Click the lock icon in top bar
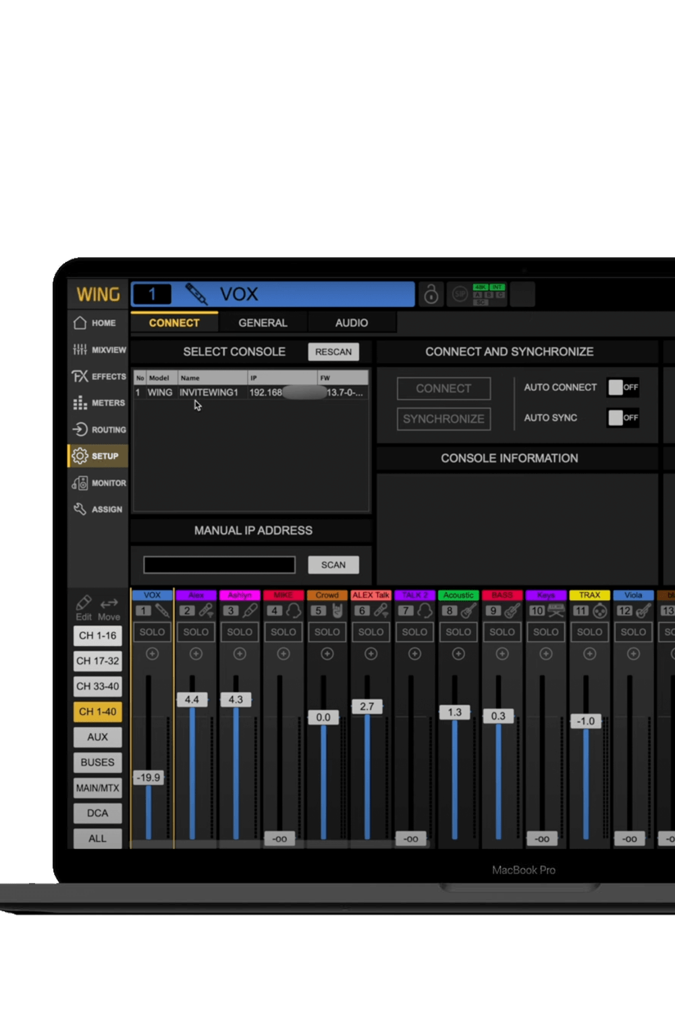This screenshot has height=1026, width=675. [431, 294]
